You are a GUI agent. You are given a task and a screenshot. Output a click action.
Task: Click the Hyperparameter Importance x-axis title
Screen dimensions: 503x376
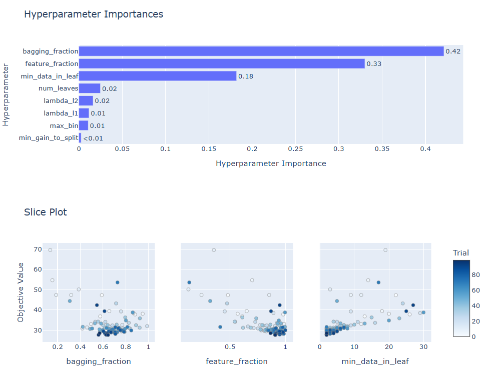coord(271,163)
